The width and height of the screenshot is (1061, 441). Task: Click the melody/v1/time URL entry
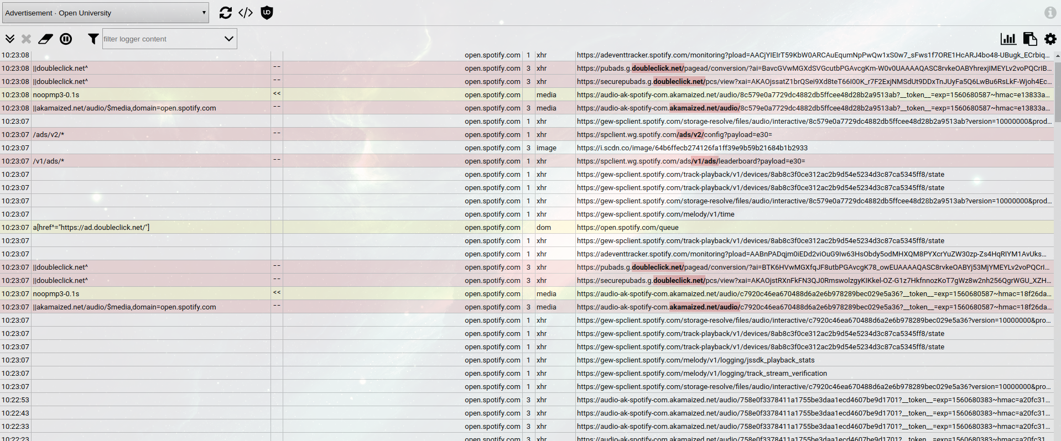pos(656,214)
